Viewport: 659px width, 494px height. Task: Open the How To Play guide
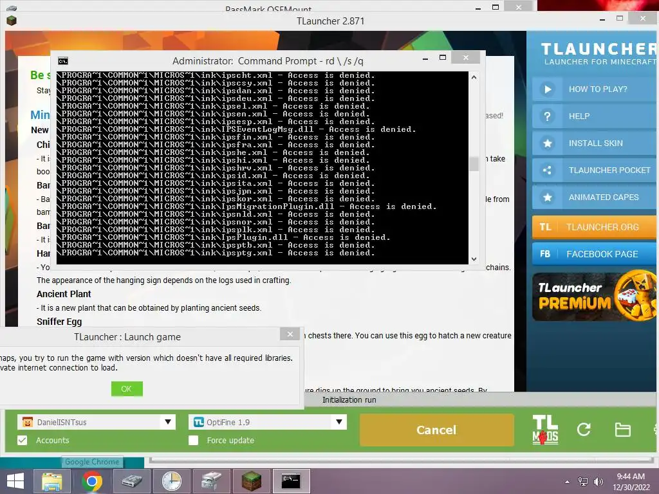pos(595,89)
